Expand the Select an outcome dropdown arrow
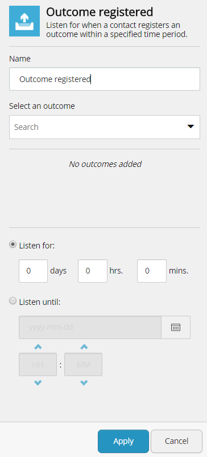 click(191, 127)
